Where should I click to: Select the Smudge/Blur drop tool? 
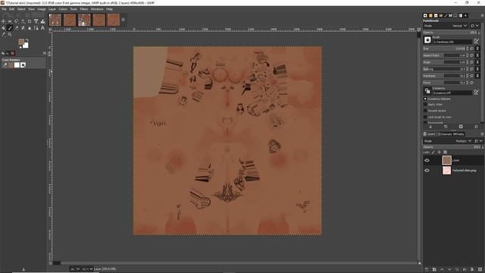pyautogui.click(x=30, y=28)
